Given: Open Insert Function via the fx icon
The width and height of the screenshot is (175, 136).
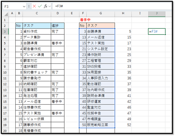Looking at the screenshot, I should click(x=46, y=6).
